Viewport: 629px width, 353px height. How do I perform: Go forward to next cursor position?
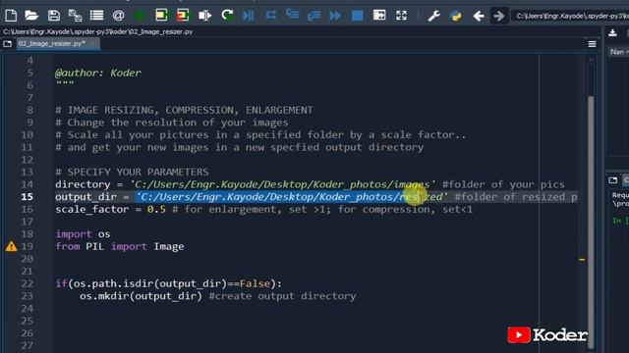click(499, 16)
